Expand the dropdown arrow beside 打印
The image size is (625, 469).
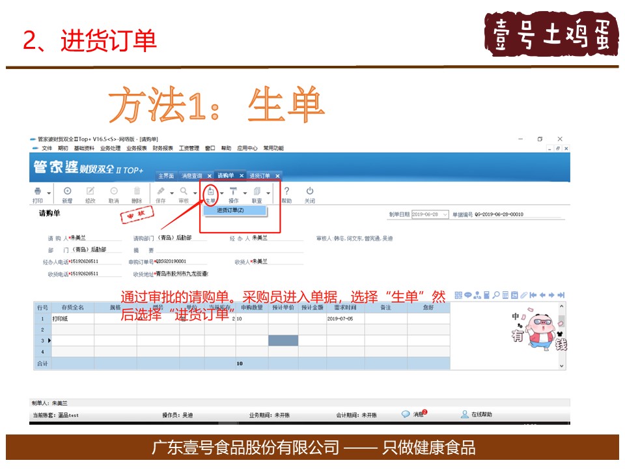[x=49, y=193]
